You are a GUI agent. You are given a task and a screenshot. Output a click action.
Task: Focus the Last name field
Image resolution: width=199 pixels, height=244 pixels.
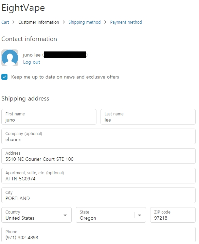(x=148, y=117)
